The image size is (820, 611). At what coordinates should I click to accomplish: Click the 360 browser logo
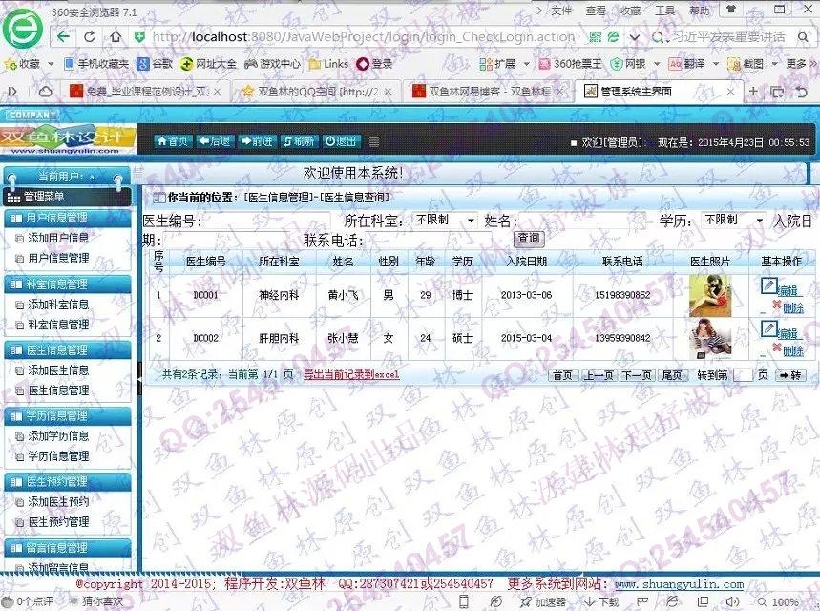tap(23, 29)
